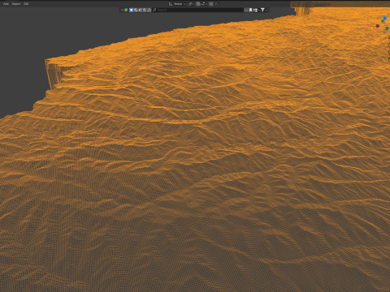Viewport: 390px width, 292px height.
Task: Open the proportional falloff curve menu
Action: (216, 4)
